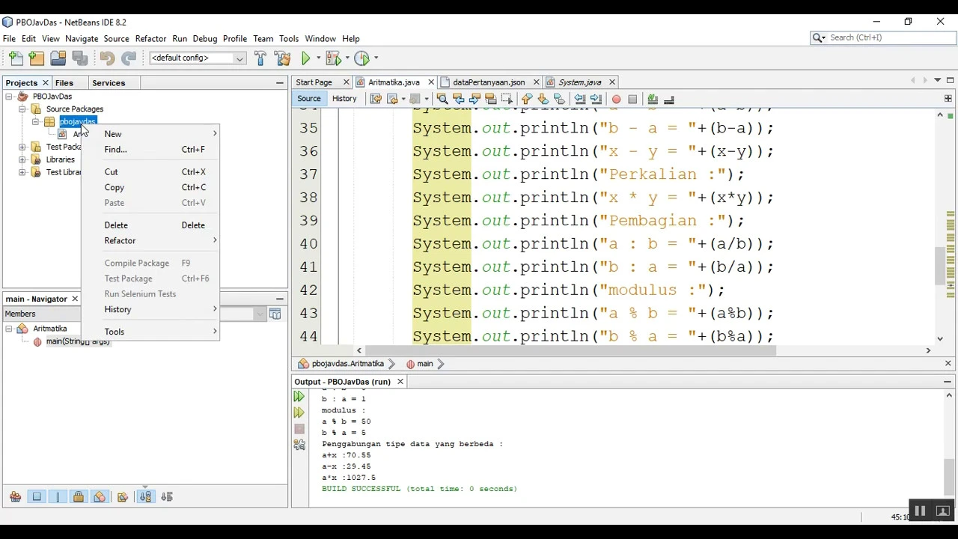Viewport: 958px width, 539px height.
Task: Click the Find Selection magnifier icon in editor
Action: [442, 99]
